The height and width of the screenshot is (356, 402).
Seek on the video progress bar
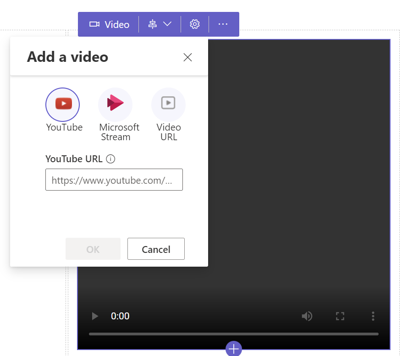(234, 334)
